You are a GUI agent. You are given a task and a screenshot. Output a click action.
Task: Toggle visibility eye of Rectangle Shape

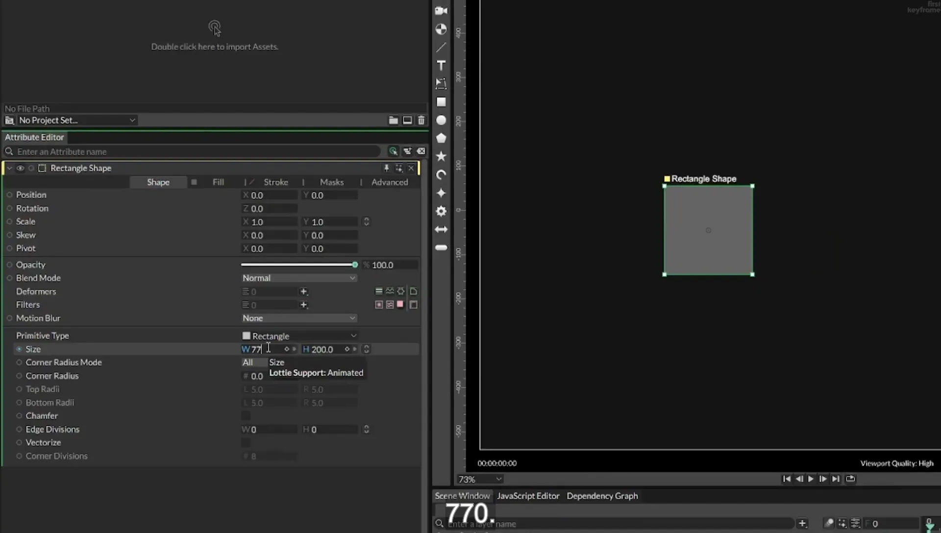[x=20, y=168]
